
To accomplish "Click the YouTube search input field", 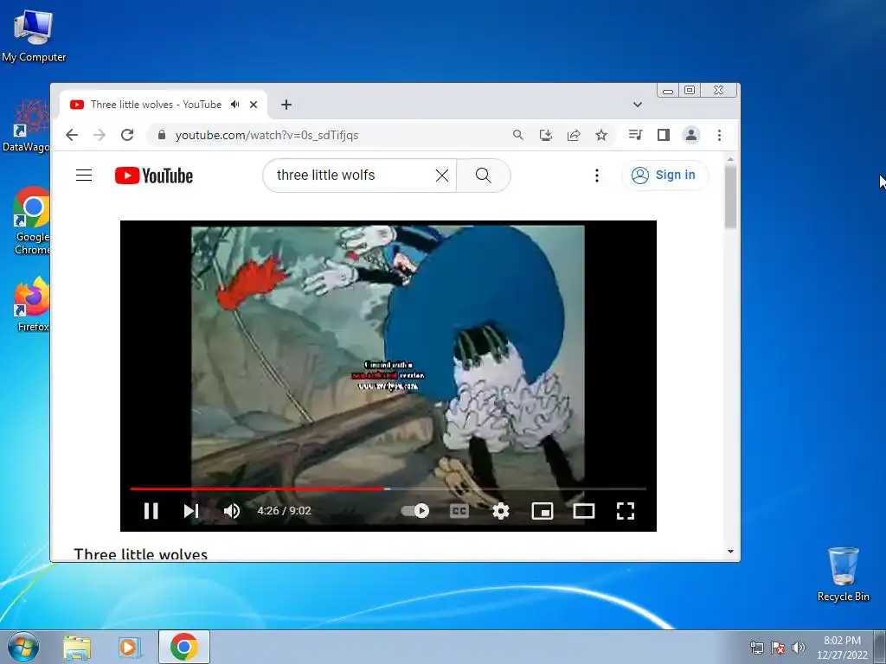I will [x=350, y=175].
